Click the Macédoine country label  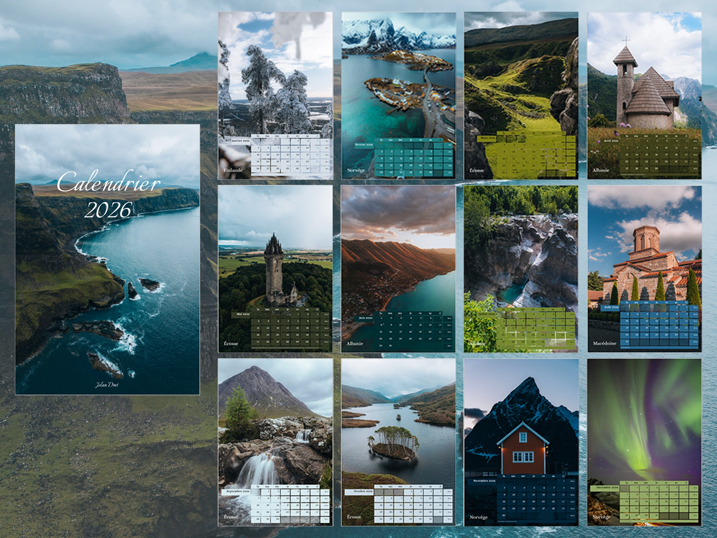pyautogui.click(x=605, y=343)
